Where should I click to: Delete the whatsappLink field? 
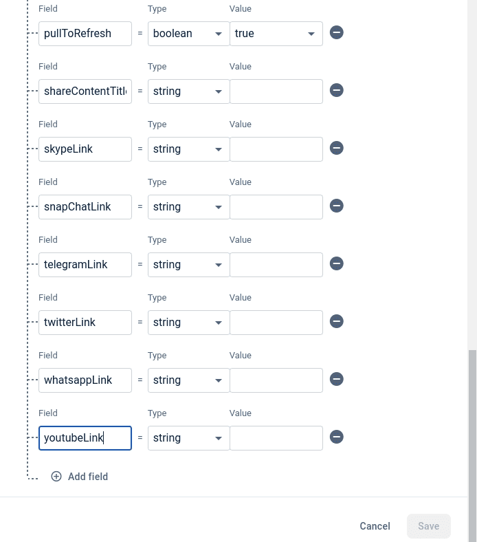point(336,380)
